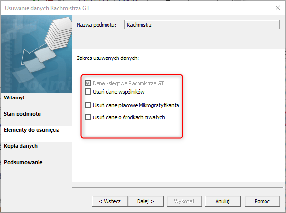Click the 'Nazwa podmiotu' field containing Rachmistrz

pyautogui.click(x=202, y=25)
